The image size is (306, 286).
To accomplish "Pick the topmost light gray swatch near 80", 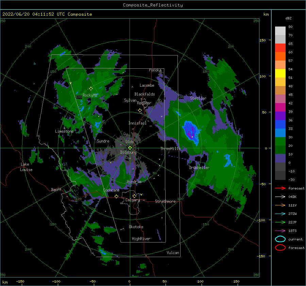I will [x=280, y=31].
